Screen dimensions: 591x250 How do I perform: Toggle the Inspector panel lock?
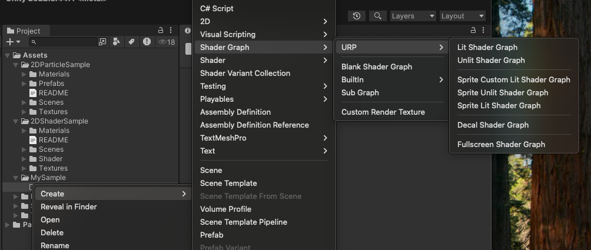(473, 31)
